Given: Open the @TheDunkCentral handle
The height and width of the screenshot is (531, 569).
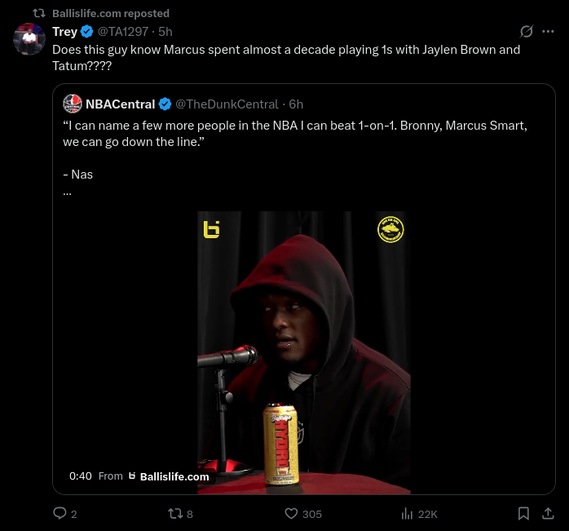Looking at the screenshot, I should 227,104.
